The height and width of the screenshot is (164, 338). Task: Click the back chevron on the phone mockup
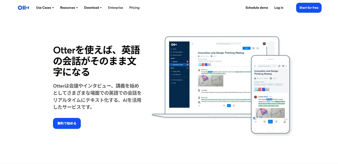[x=255, y=66]
